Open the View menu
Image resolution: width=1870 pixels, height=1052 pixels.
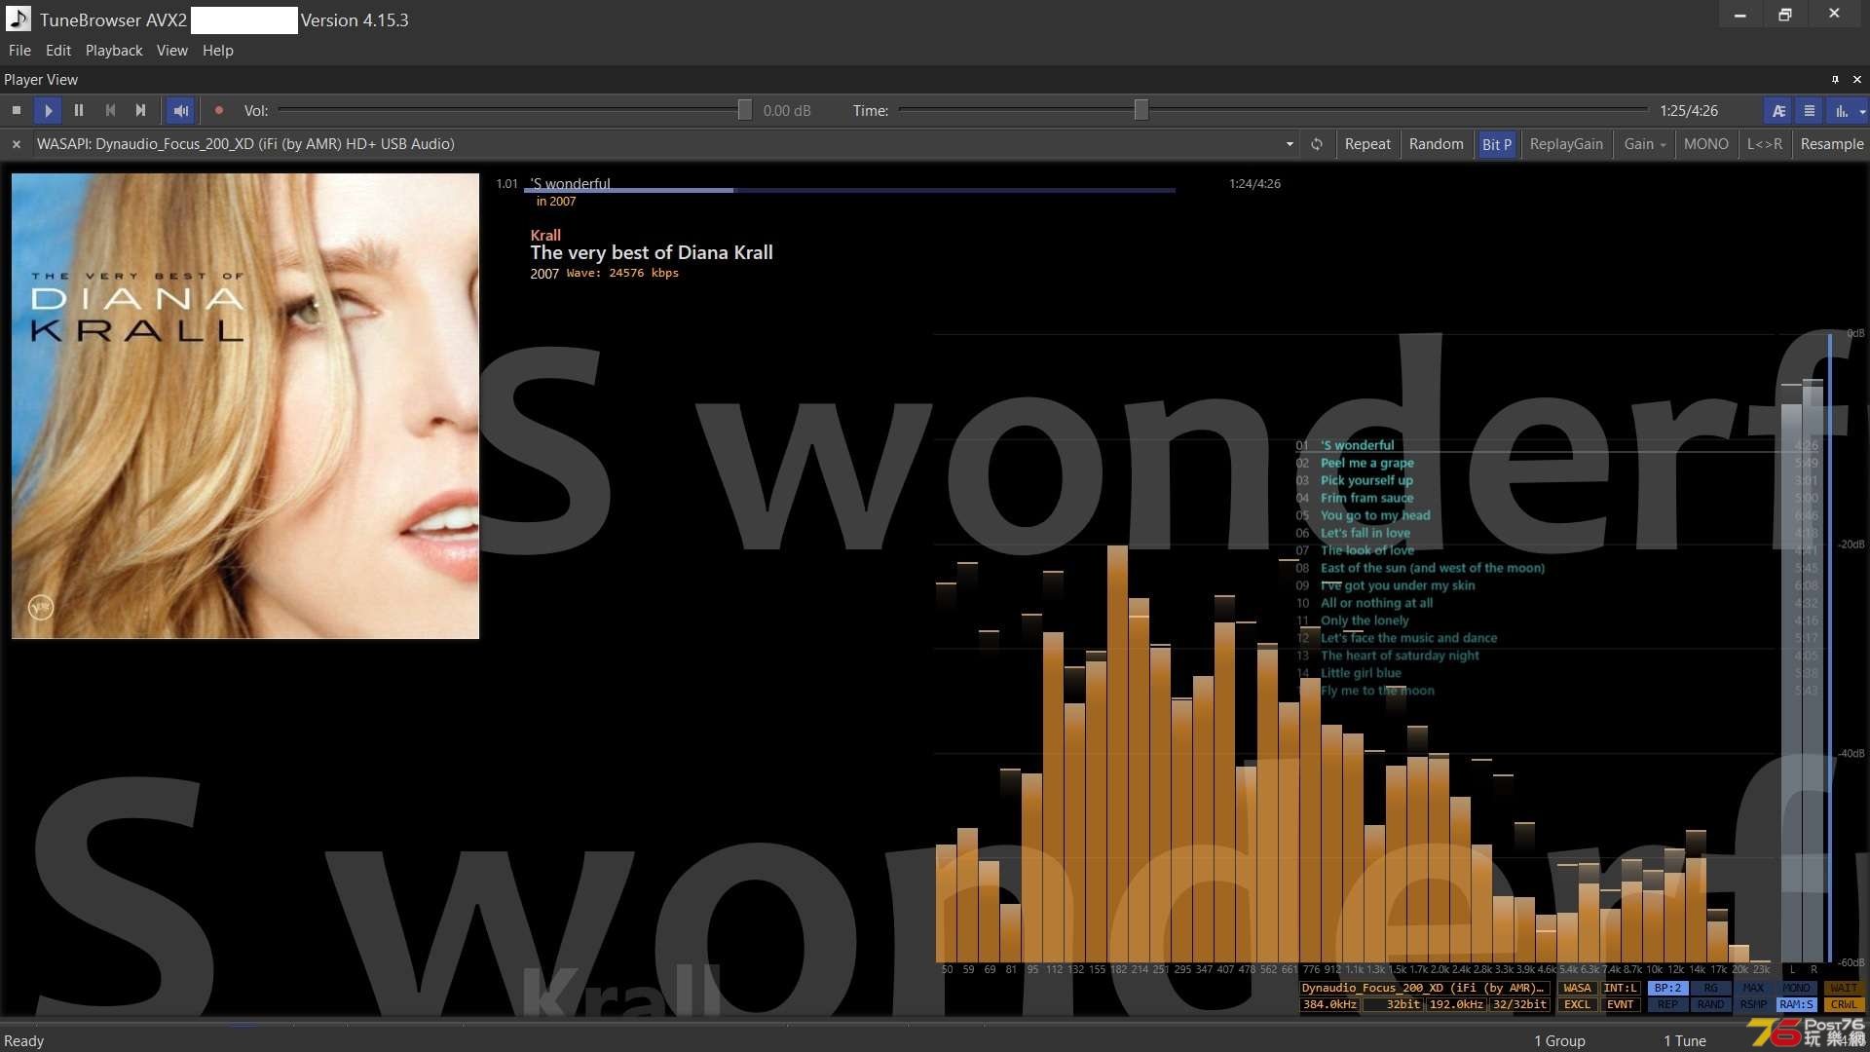click(x=172, y=51)
